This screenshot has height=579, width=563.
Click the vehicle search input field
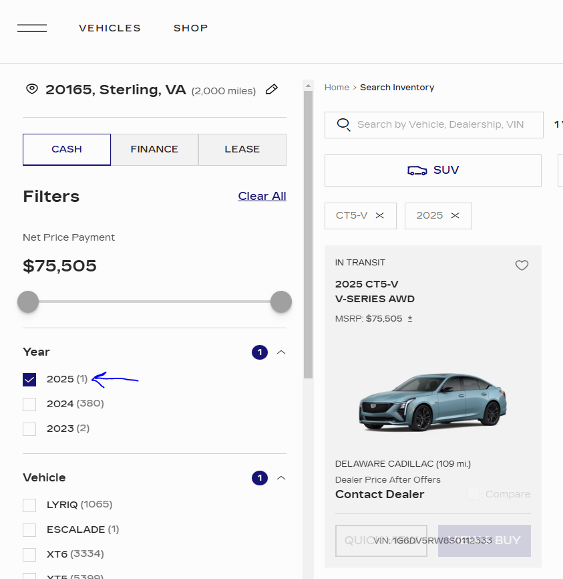tap(441, 124)
